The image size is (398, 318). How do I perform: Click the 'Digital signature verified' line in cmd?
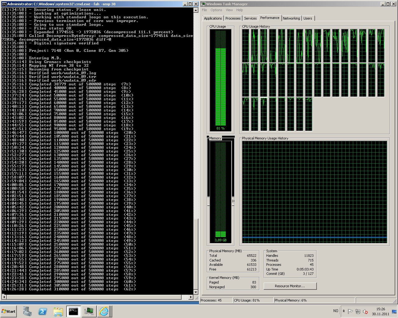50,43
